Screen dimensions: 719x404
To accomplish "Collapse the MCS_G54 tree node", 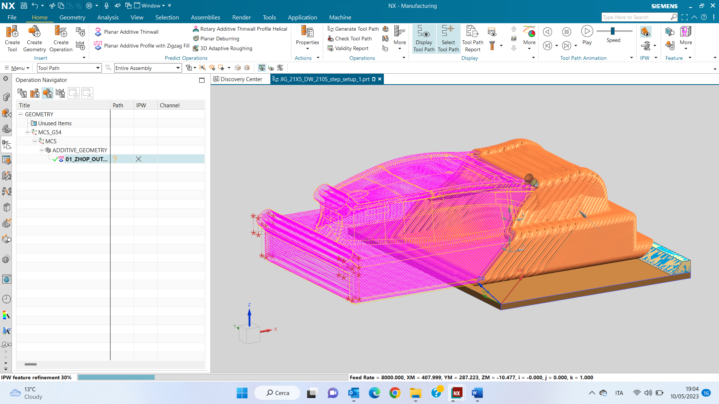I will [x=27, y=132].
